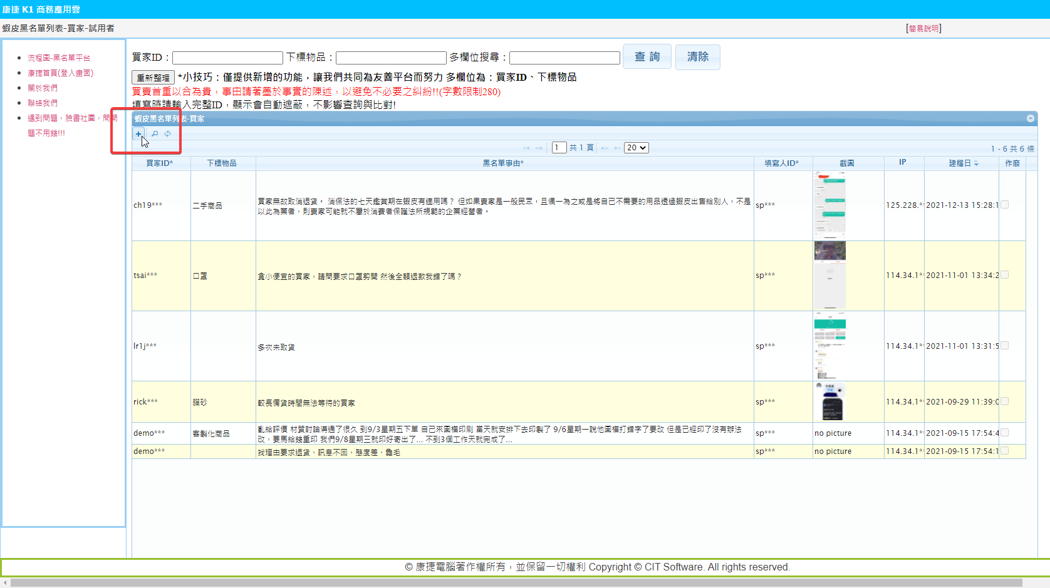Go to first page pager icon
Screen dimensions: 1050x588
tap(526, 148)
